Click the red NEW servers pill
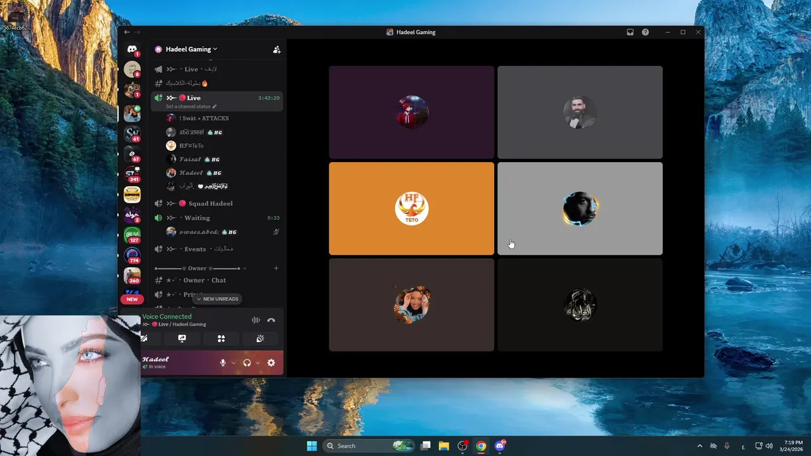Viewport: 811px width, 456px height. pos(132,299)
